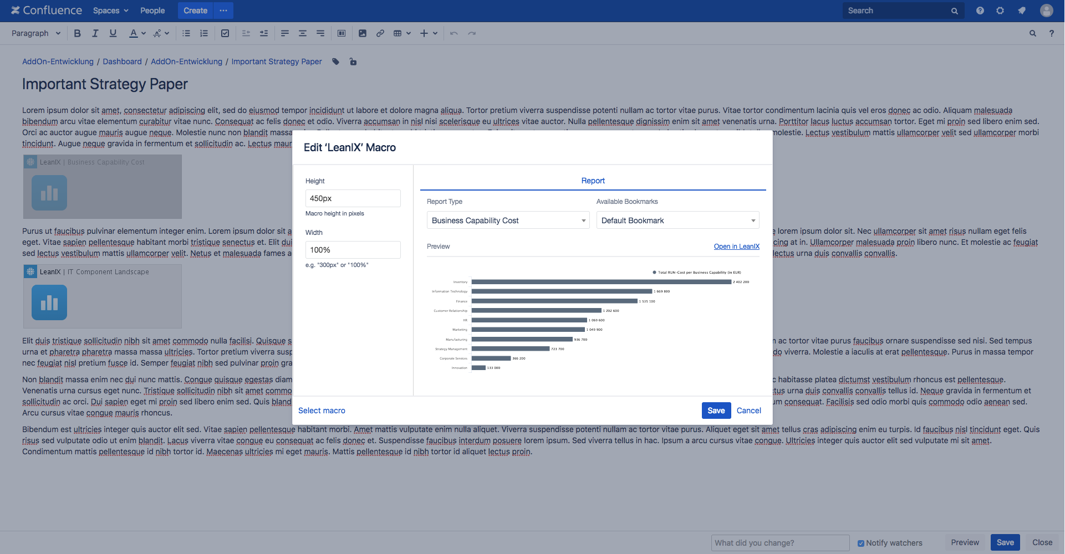Toggle the Notify watchers checkbox
Screen dimensions: 1065x554
861,543
